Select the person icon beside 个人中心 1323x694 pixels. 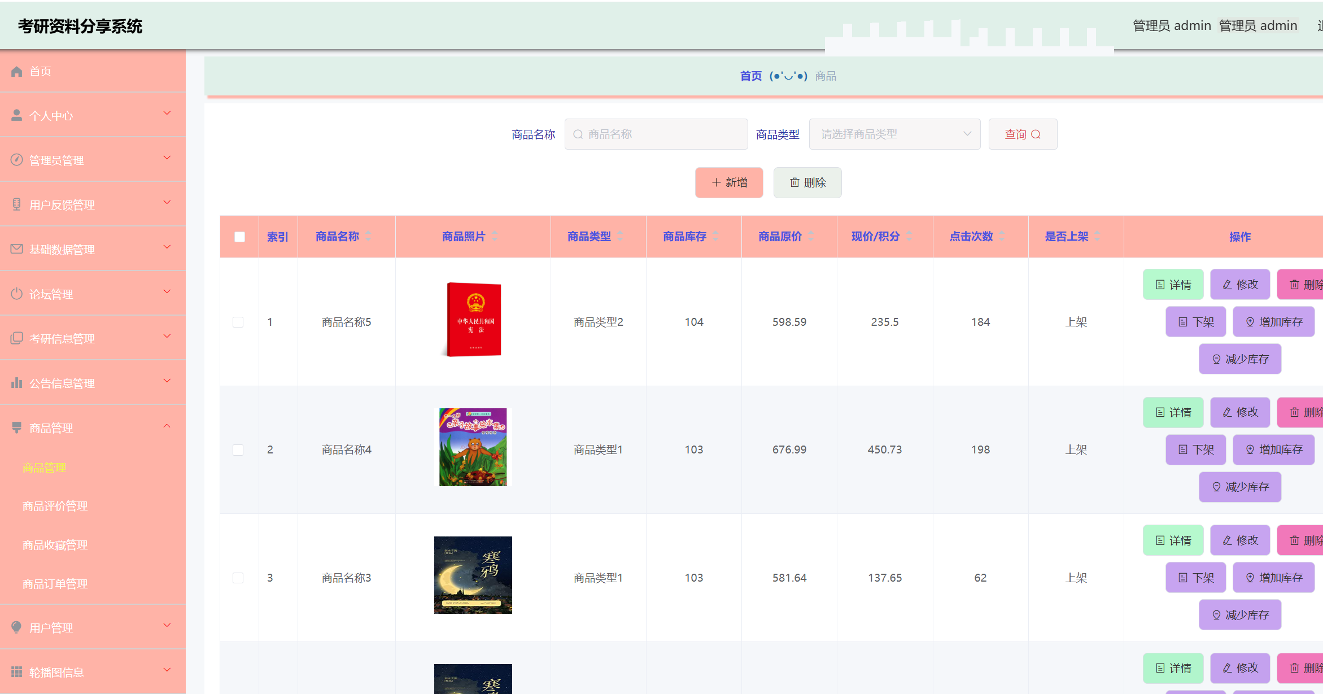pos(16,115)
